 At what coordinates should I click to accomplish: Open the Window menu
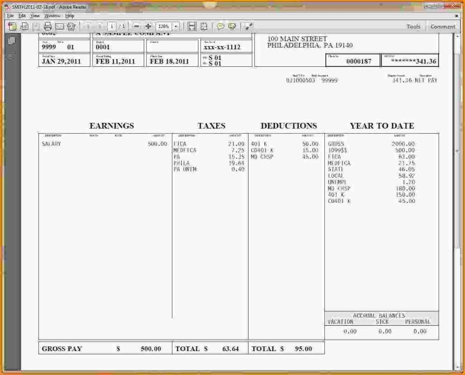[52, 15]
